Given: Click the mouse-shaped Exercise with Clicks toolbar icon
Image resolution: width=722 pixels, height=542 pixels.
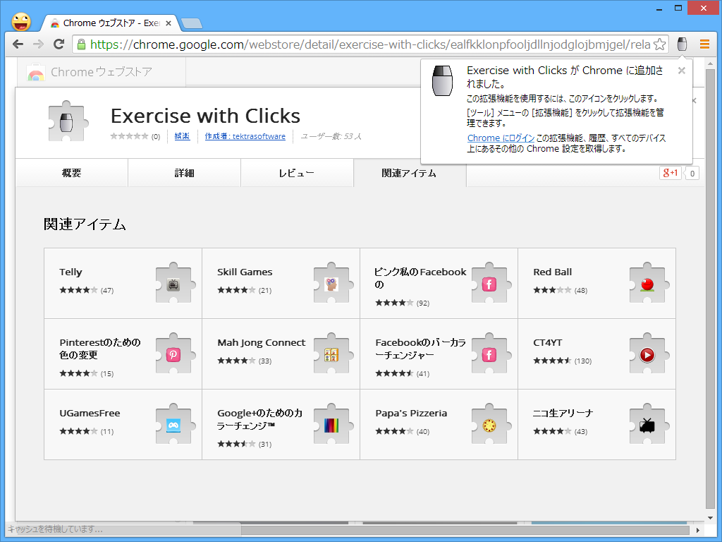Looking at the screenshot, I should point(681,43).
